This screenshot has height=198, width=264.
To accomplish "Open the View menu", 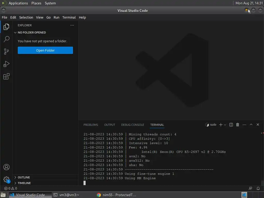I will [39, 17].
